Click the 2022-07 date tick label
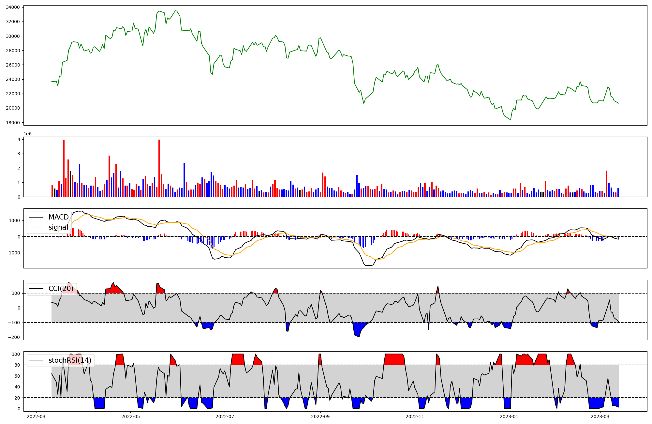 pyautogui.click(x=225, y=416)
